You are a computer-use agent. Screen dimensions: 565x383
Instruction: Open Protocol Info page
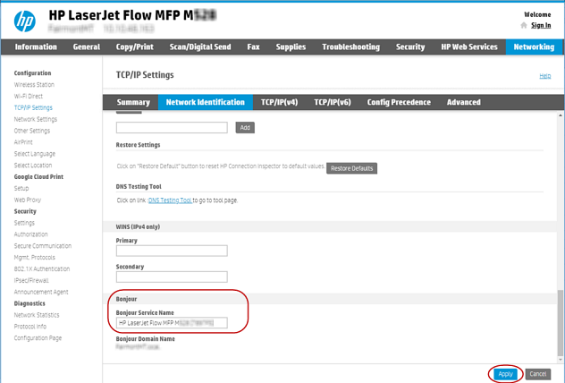pyautogui.click(x=30, y=327)
